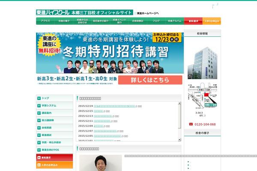Open 合格実績 in the left sidebar
This screenshot has height=171, width=257.
(x=47, y=128)
